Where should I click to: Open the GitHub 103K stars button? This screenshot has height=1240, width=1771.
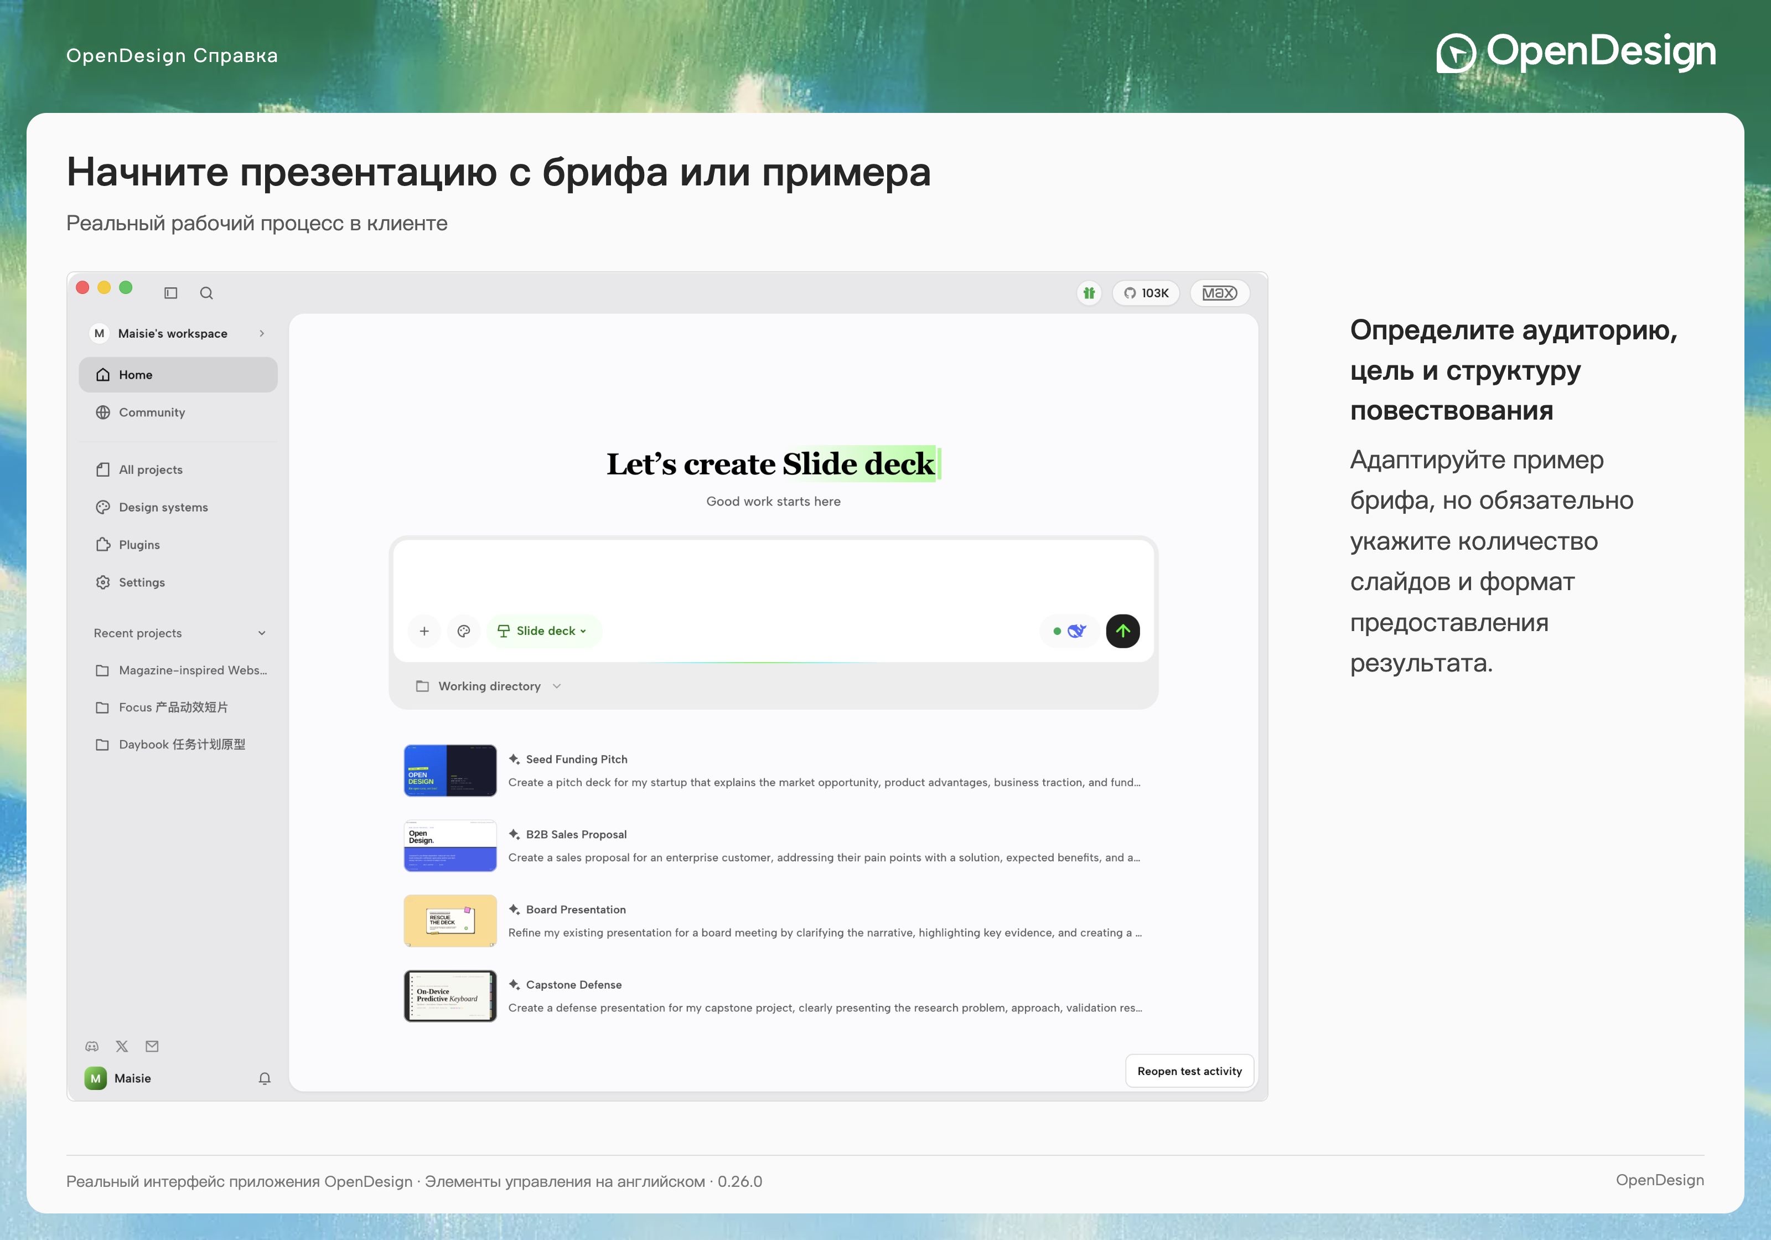[x=1146, y=293]
